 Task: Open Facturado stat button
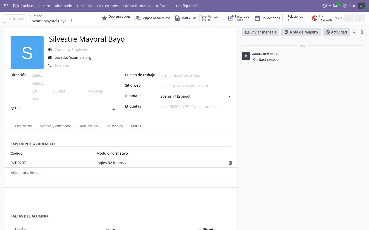[x=239, y=18]
